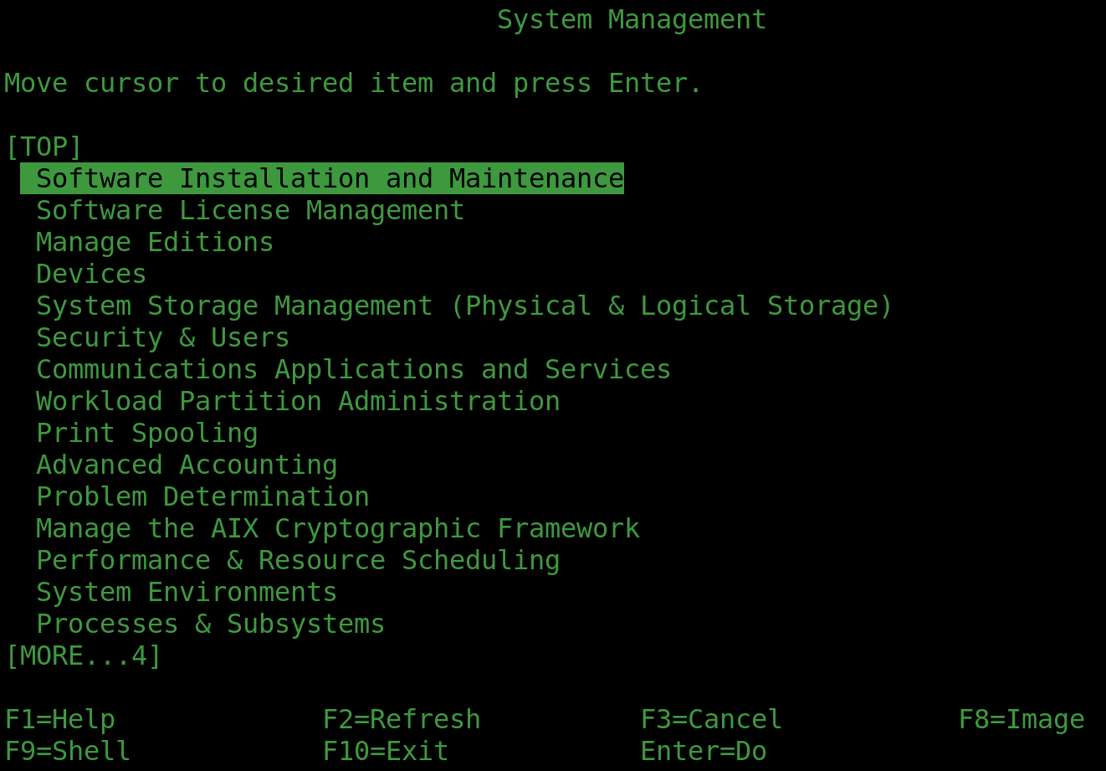Expand the MORE...4 list marker
The image size is (1106, 771).
(x=84, y=655)
